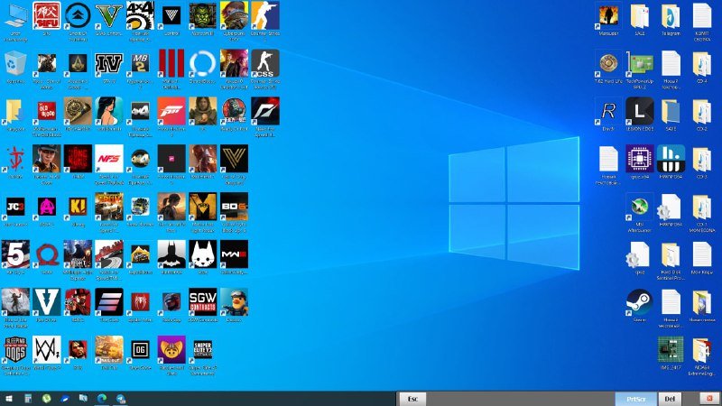Select the Far Cry 5 icon
The image size is (722, 406).
tap(15, 253)
